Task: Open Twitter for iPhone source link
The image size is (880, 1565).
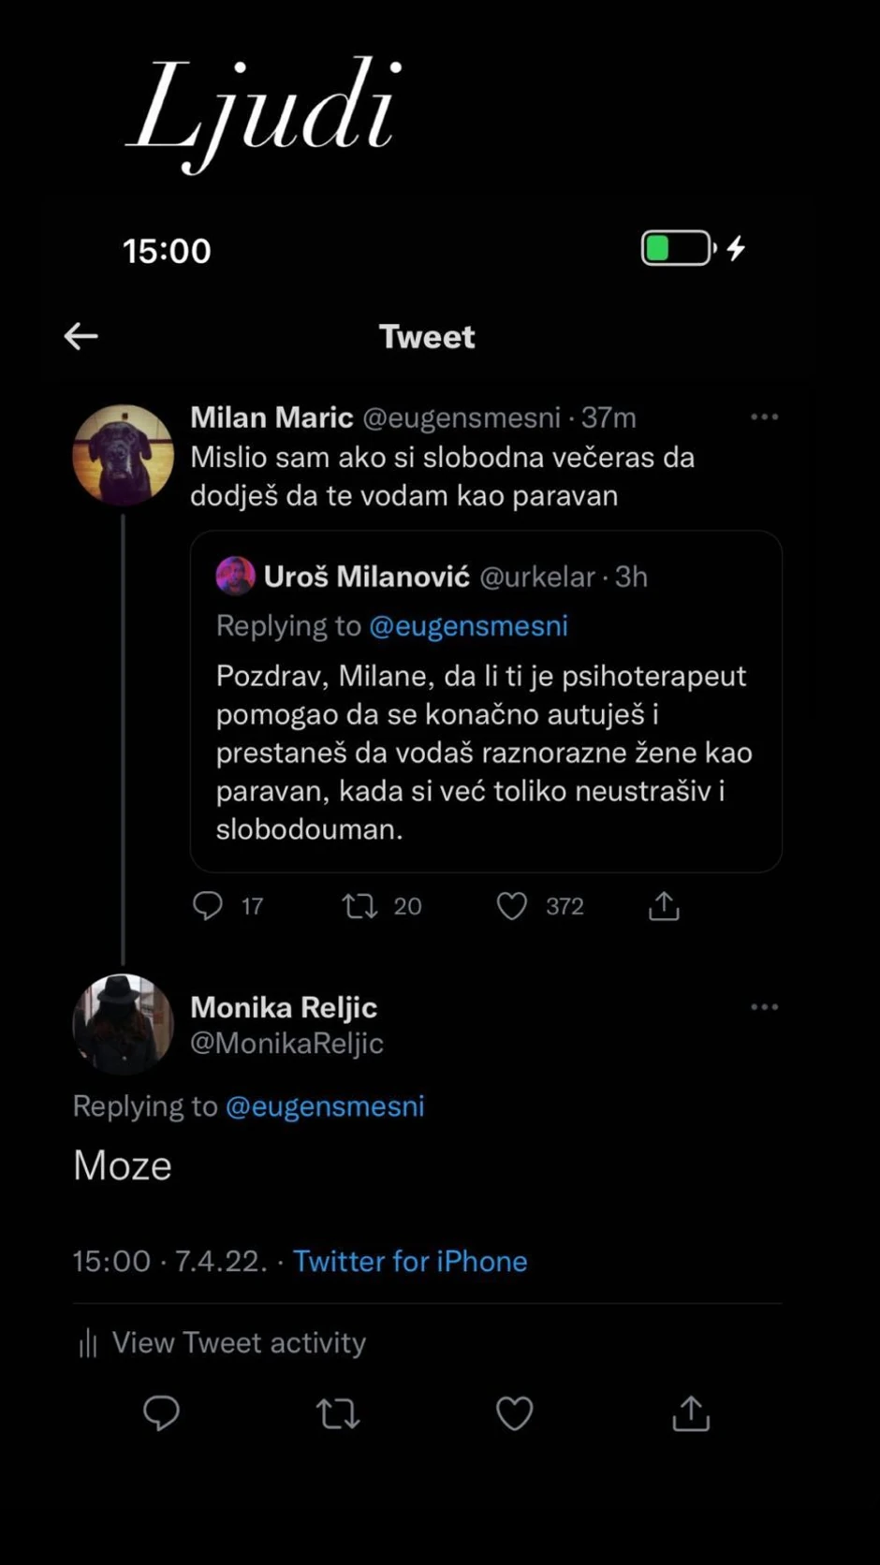Action: tap(410, 1261)
